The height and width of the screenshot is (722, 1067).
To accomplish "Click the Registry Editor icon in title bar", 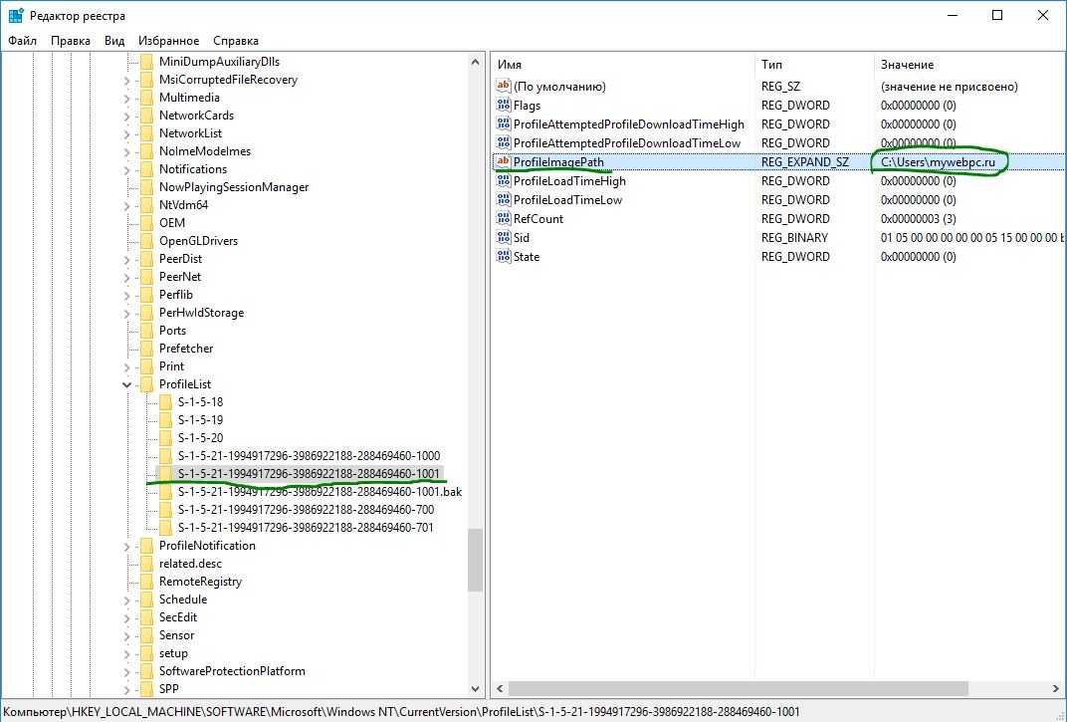I will tap(16, 15).
